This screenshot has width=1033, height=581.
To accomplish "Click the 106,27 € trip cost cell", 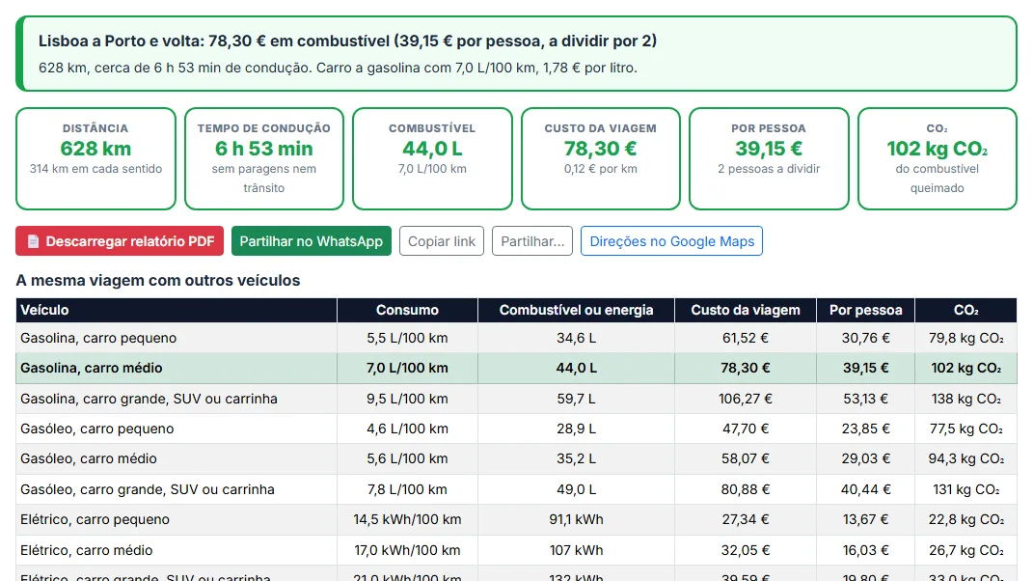I will coord(746,399).
